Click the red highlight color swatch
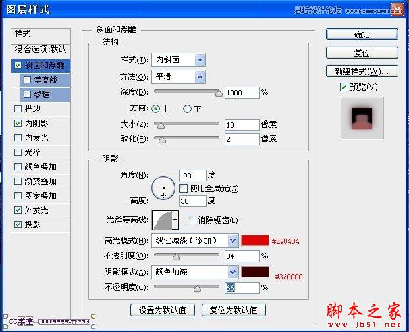This screenshot has width=409, height=332. [x=255, y=241]
